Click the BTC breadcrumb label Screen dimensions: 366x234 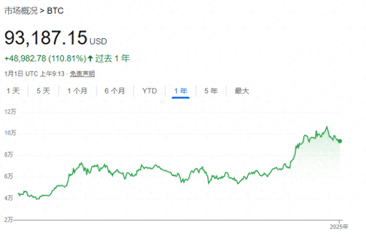(x=55, y=10)
